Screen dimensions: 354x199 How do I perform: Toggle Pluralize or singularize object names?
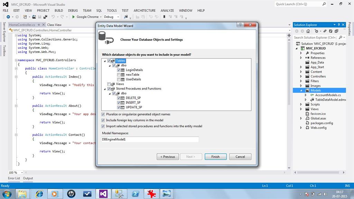click(x=103, y=115)
